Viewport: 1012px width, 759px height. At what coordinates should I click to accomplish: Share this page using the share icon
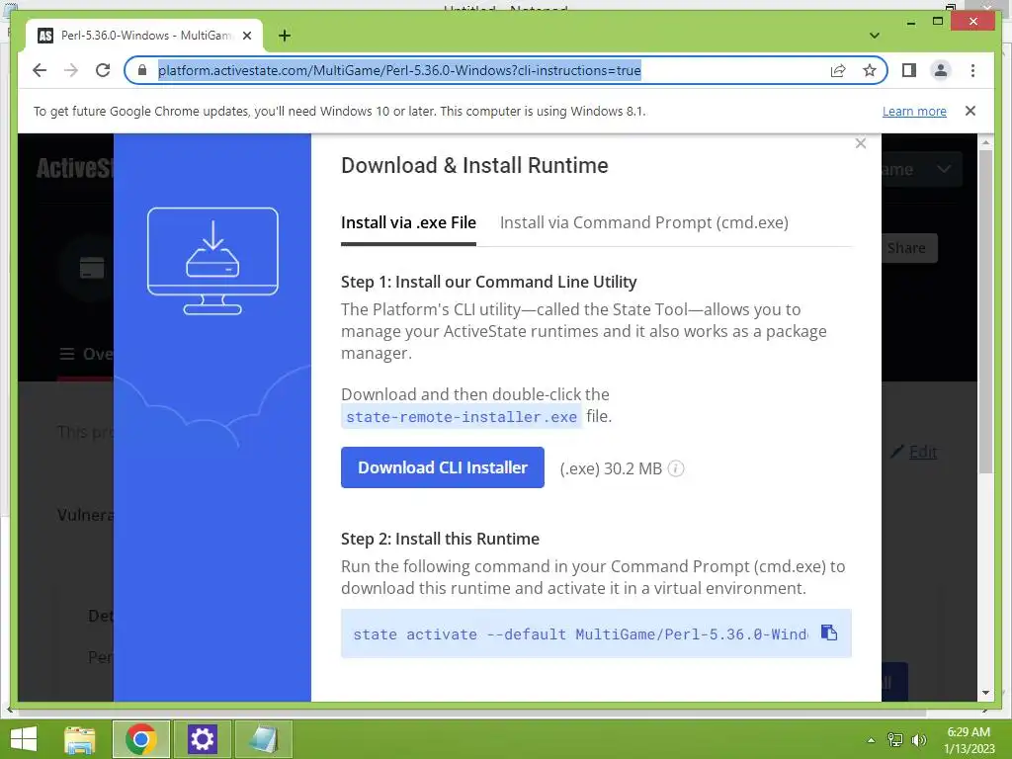pos(838,70)
